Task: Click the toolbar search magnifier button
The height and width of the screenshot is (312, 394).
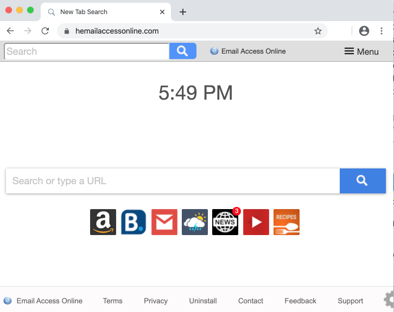Action: 183,51
